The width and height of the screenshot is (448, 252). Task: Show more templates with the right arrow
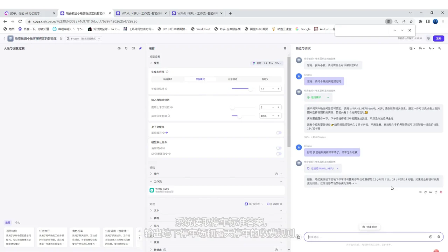click(140, 238)
